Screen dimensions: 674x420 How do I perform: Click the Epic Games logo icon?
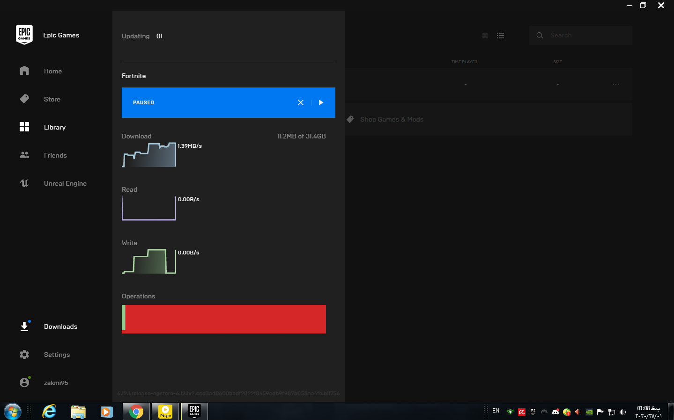24,35
